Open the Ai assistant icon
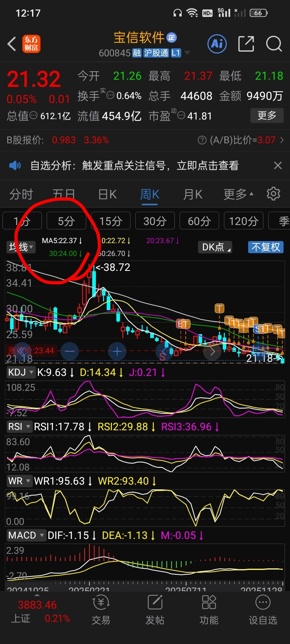The width and height of the screenshot is (290, 644). tap(217, 43)
